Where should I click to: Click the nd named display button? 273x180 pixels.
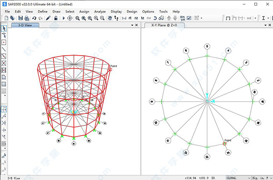click(249, 18)
